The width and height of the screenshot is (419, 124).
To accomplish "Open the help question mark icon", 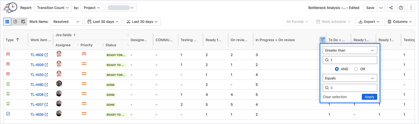I will (401, 8).
